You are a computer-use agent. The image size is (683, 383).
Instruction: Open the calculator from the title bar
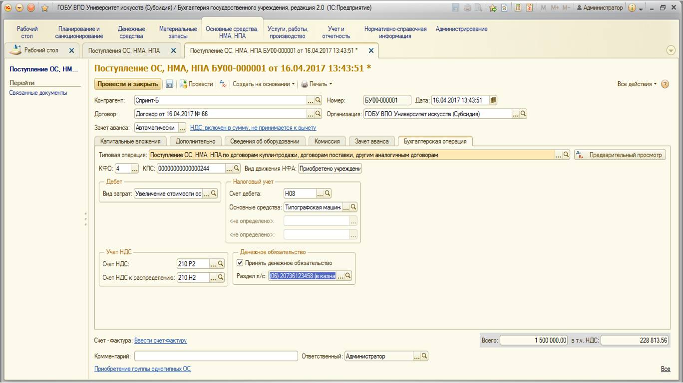pyautogui.click(x=518, y=8)
